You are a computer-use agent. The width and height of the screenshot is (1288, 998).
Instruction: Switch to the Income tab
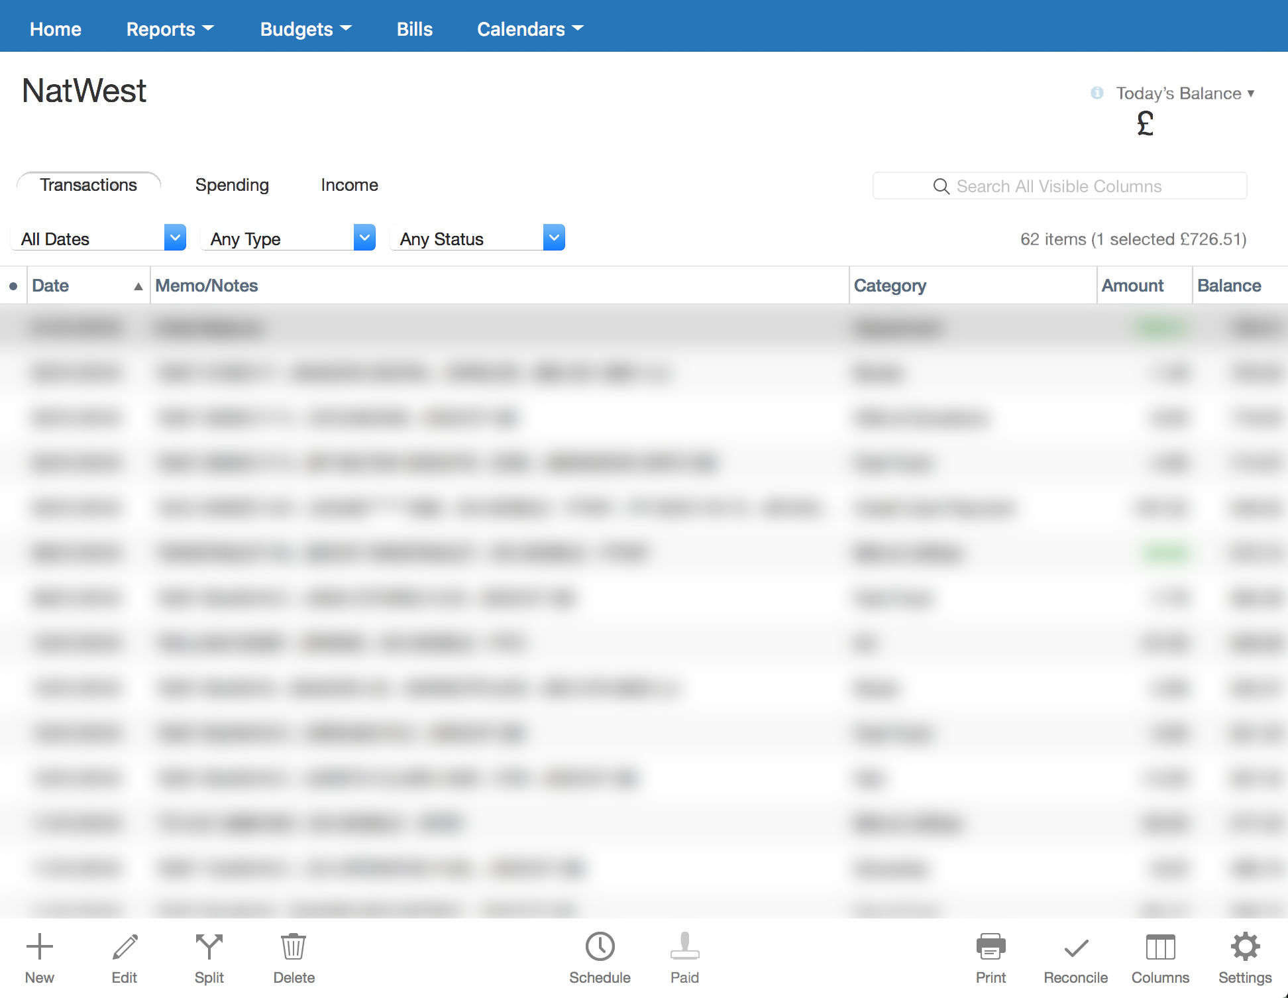[350, 185]
